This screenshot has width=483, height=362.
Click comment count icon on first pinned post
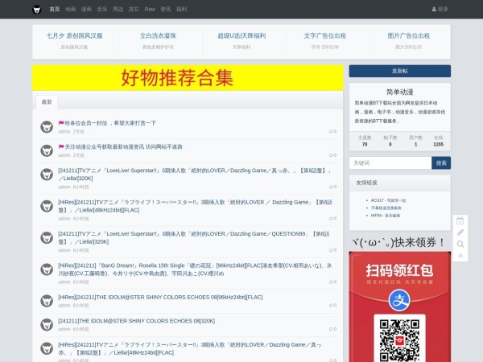332,131
